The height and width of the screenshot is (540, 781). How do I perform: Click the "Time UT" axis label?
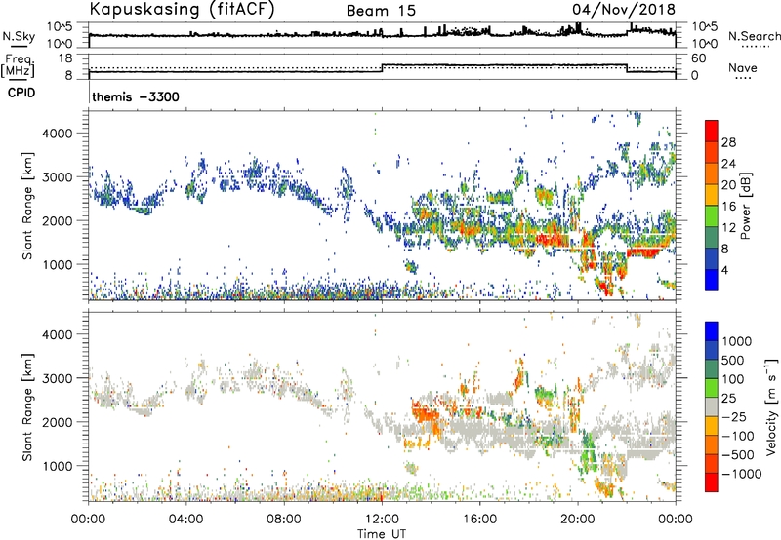pyautogui.click(x=382, y=534)
